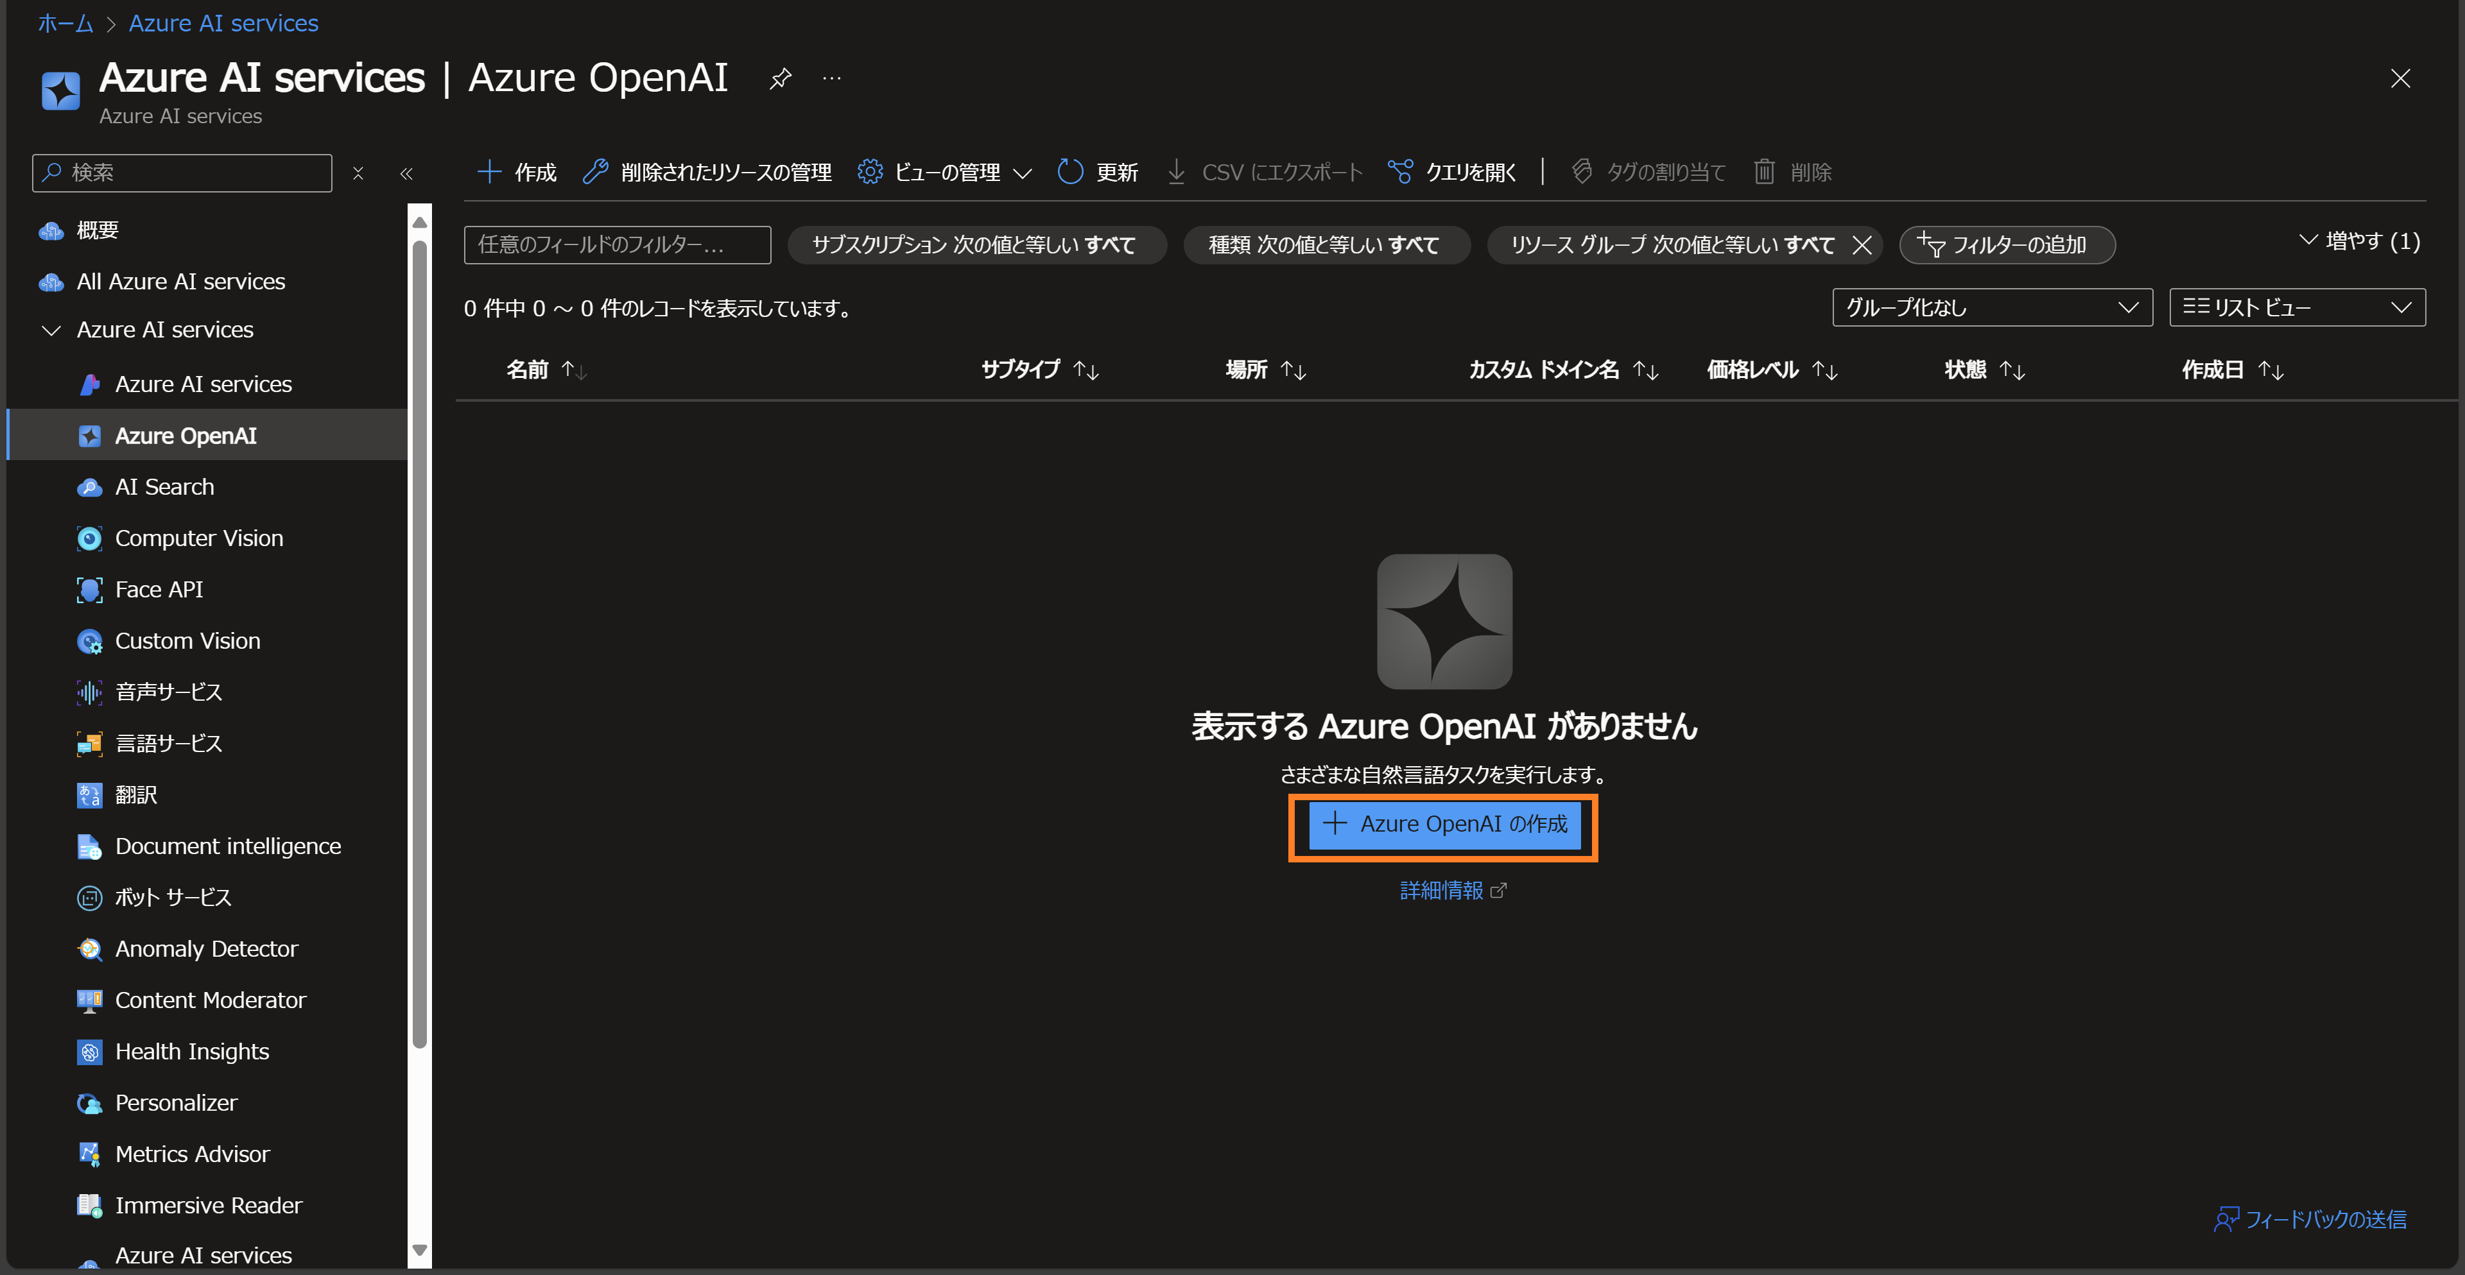Viewport: 2465px width, 1275px height.
Task: Click the sidebar 検索 search field
Action: point(182,173)
